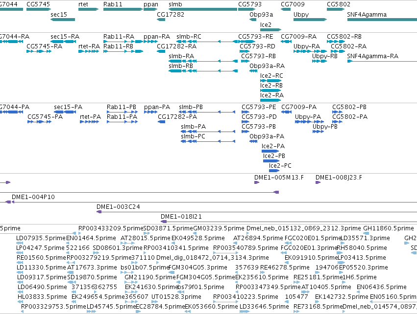
Task: Click the Obp93a-PA protein label
Action: click(x=267, y=136)
